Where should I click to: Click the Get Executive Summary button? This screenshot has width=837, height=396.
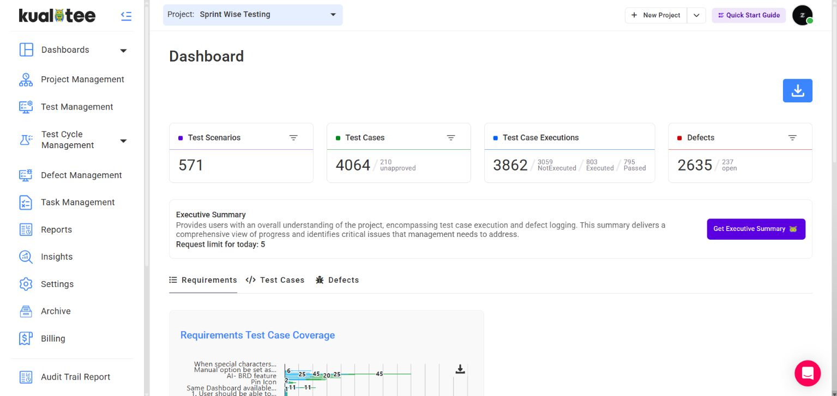point(756,229)
